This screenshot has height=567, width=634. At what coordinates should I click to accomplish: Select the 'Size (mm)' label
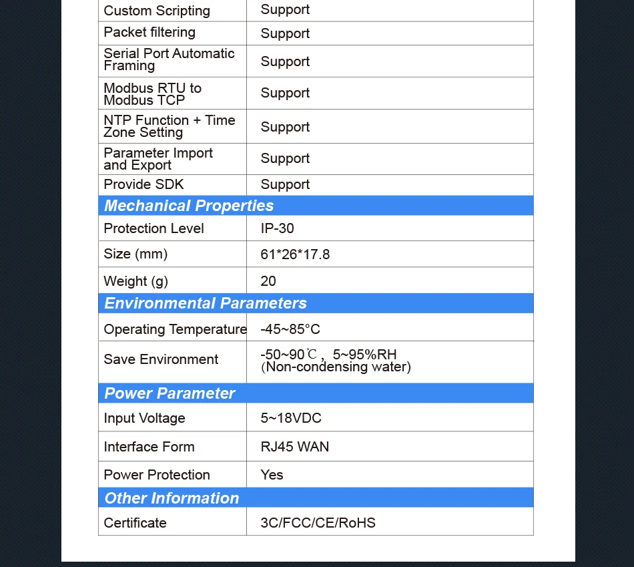point(135,254)
